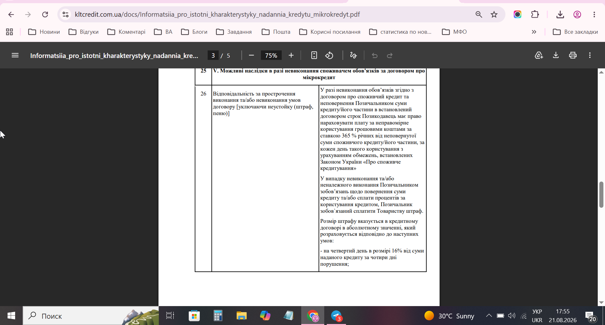Fit PDF to page

(314, 55)
